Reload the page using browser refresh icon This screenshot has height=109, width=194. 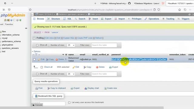185,10
